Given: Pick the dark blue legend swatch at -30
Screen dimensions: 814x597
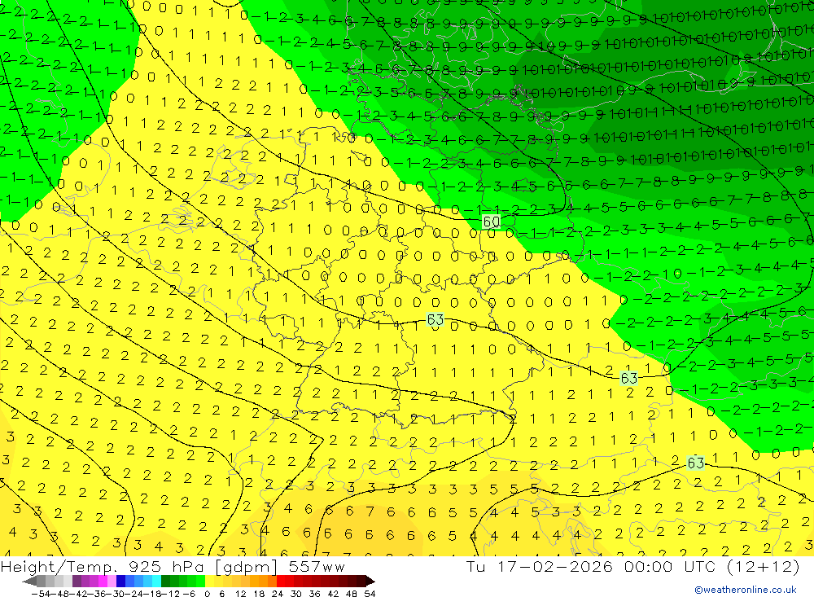Looking at the screenshot, I should [120, 582].
